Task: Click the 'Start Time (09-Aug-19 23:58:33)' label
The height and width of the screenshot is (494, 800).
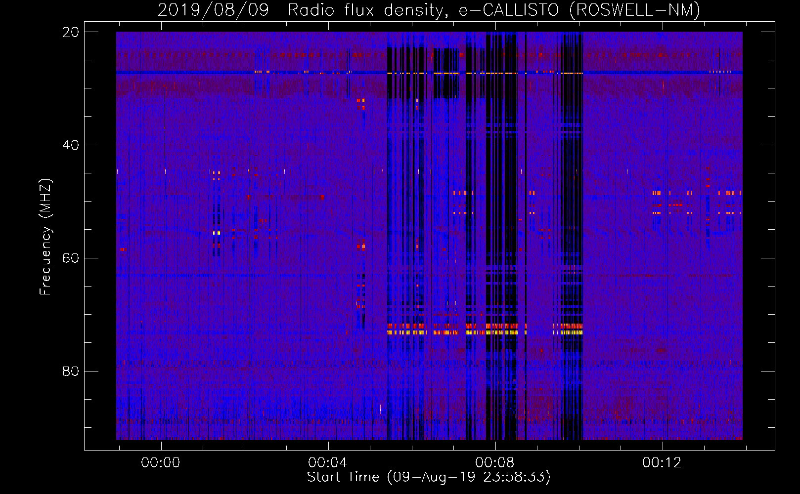Action: pos(429,477)
